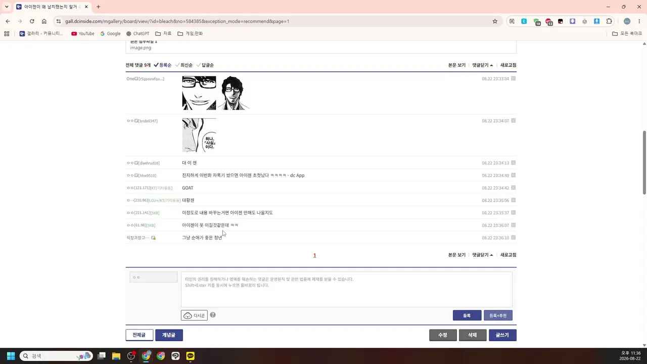Image resolution: width=647 pixels, height=364 pixels.
Task: Open a new browser tab
Action: [x=98, y=7]
